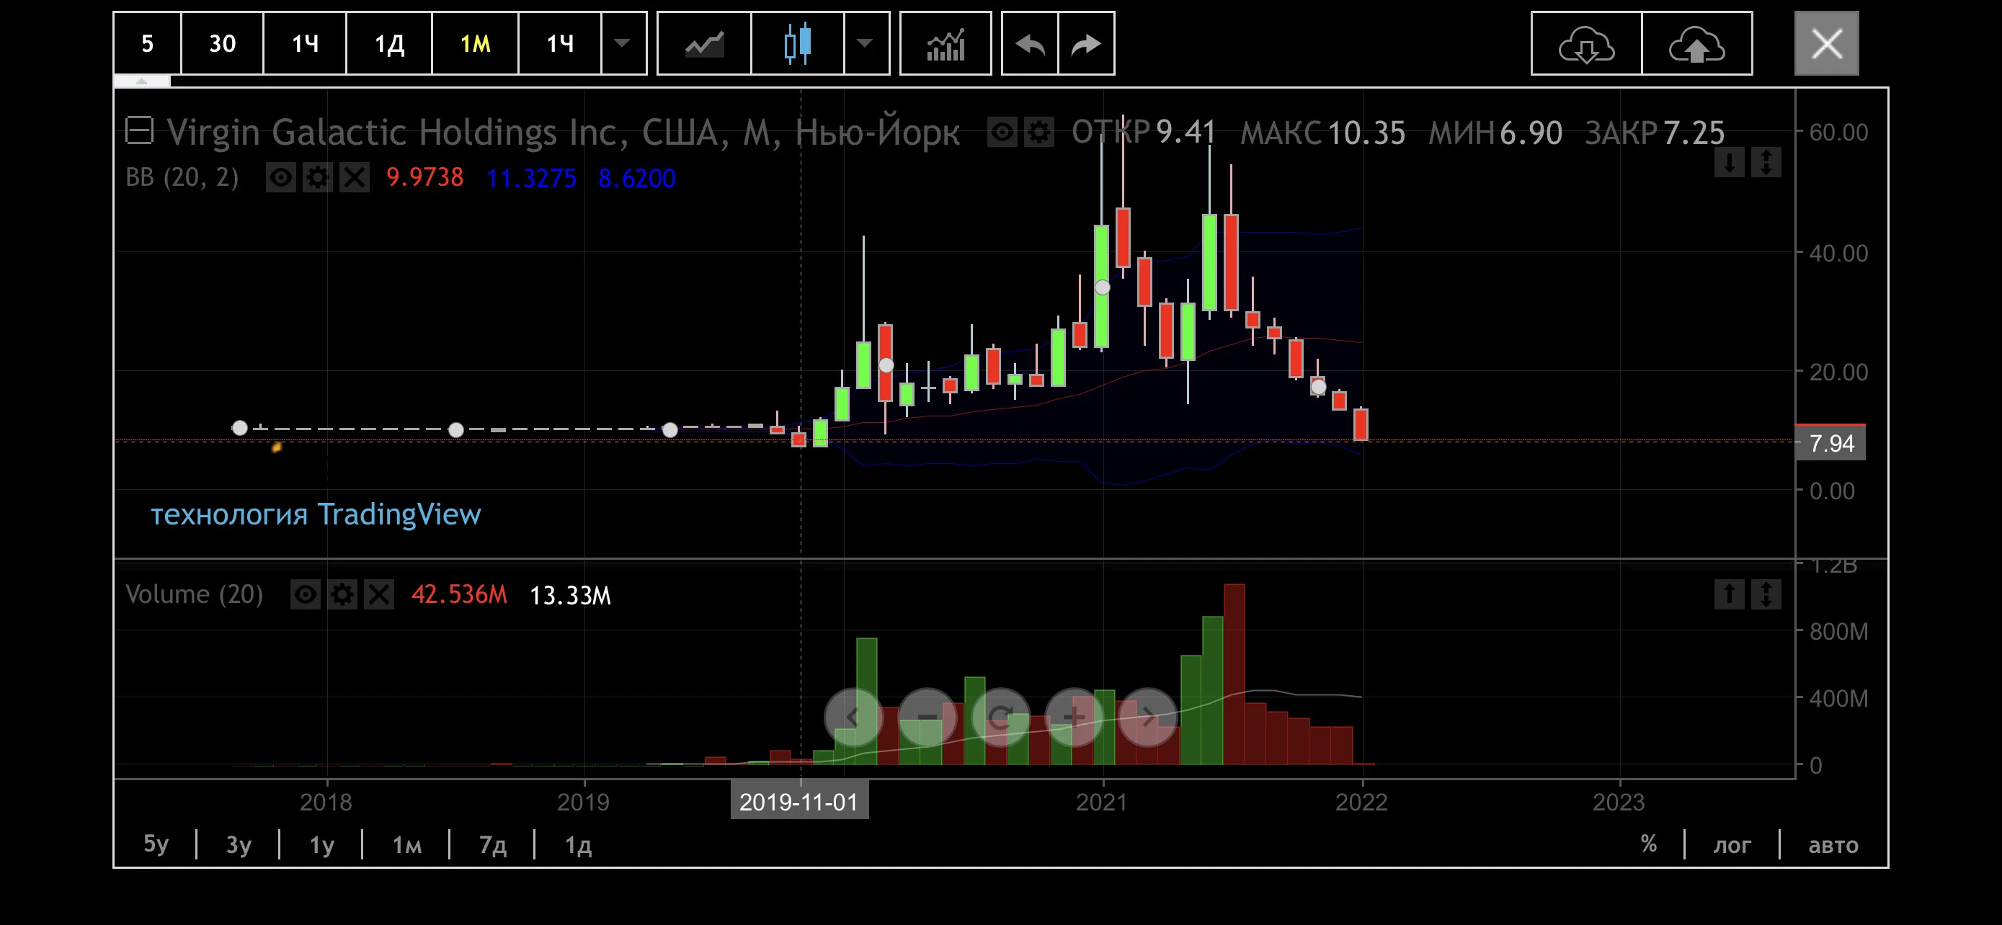Maximize the Volume pane
This screenshot has width=2002, height=925.
point(1766,594)
